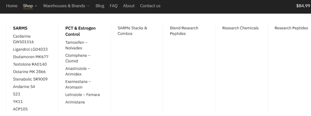Select Andarine S4

pyautogui.click(x=24, y=87)
